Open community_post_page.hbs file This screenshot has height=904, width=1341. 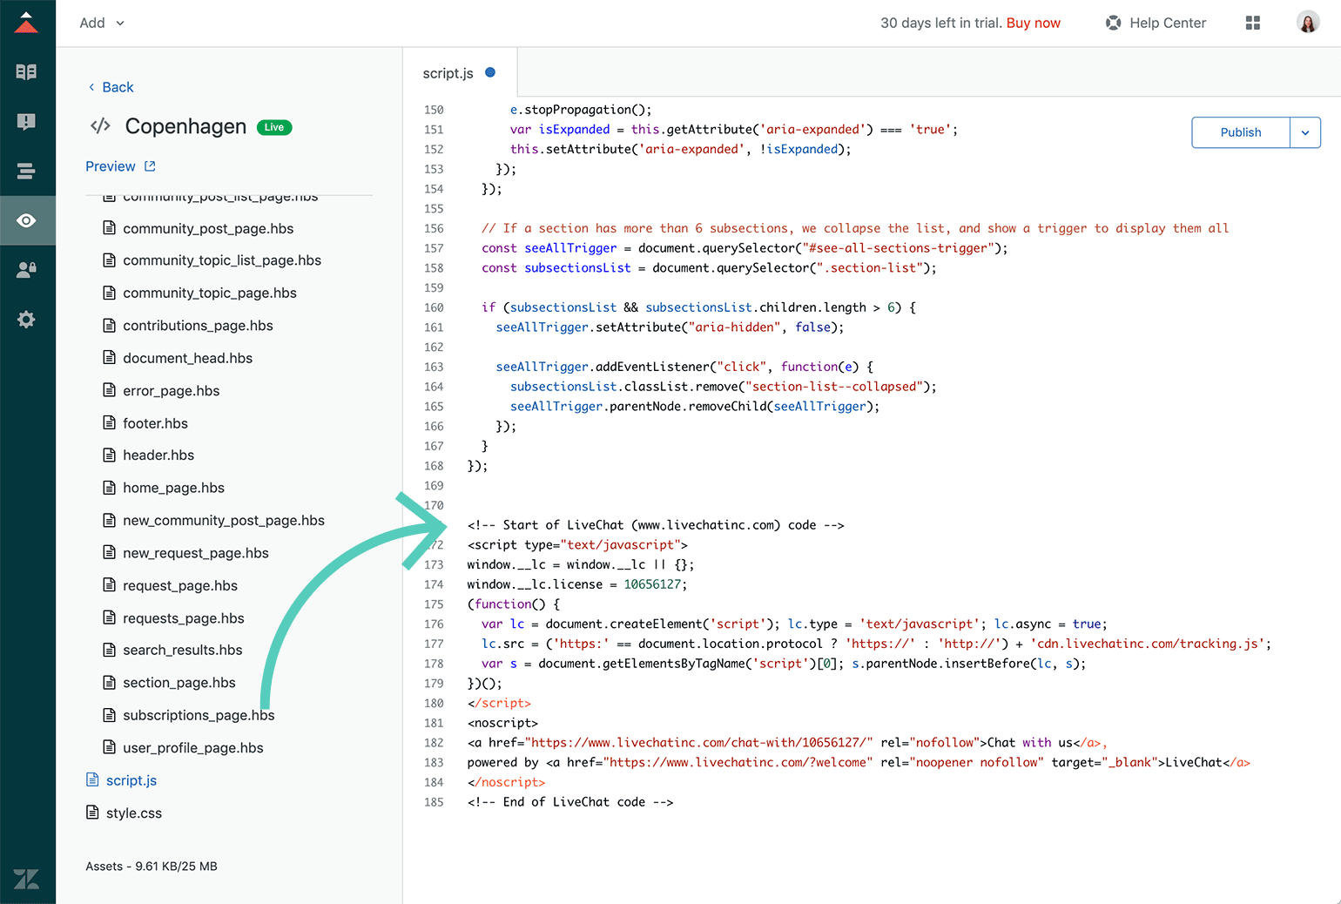pos(208,228)
